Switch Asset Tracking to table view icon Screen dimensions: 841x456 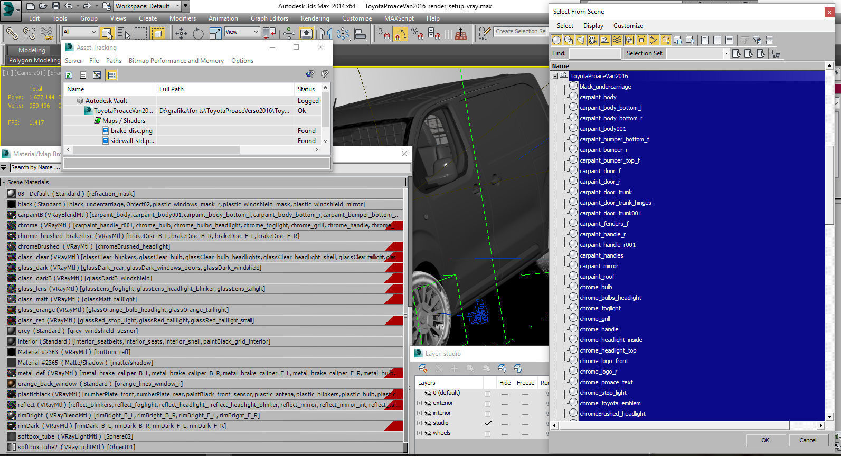tap(111, 75)
